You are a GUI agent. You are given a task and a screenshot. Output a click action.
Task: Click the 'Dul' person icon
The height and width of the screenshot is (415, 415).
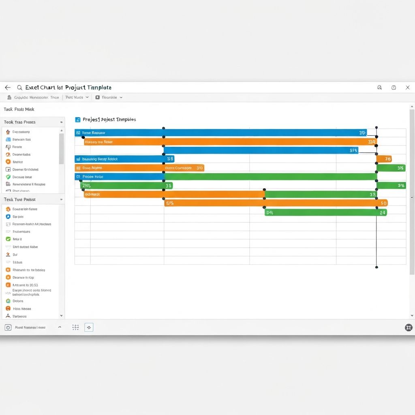click(x=8, y=255)
